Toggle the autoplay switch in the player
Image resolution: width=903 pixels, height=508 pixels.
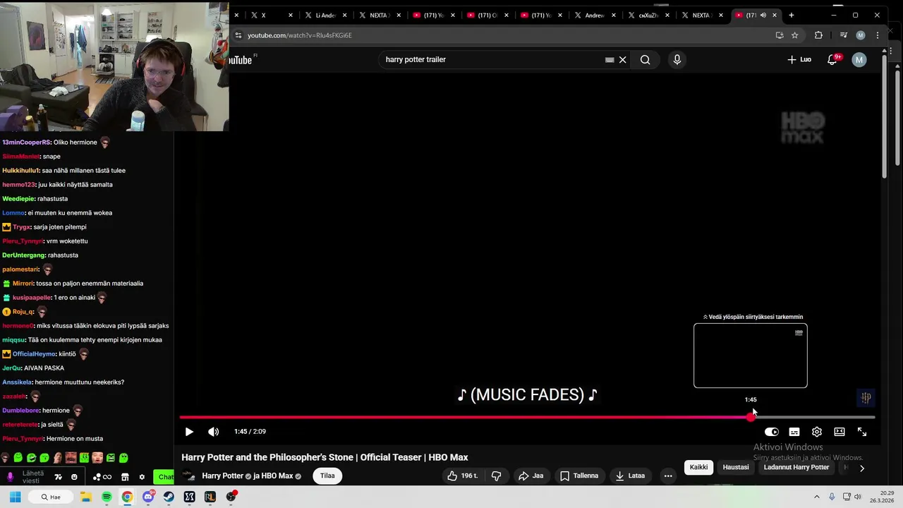pos(772,432)
